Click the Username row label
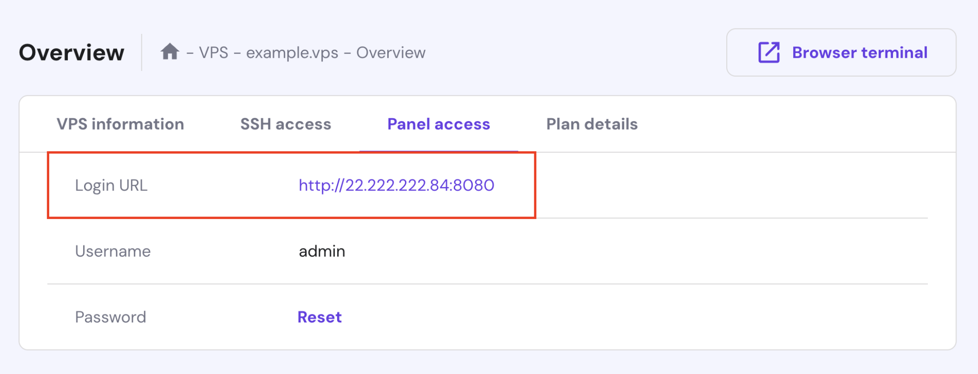Image resolution: width=978 pixels, height=374 pixels. [x=113, y=251]
